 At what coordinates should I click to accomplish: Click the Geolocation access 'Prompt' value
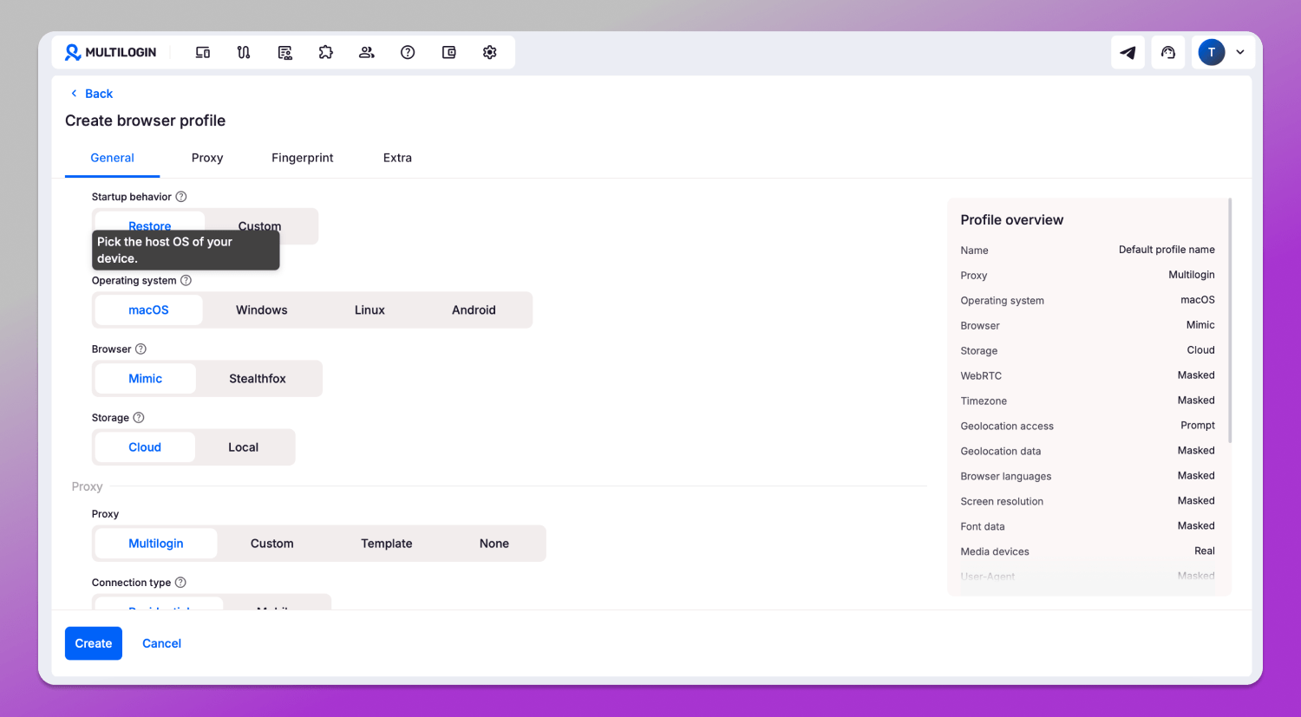1198,426
